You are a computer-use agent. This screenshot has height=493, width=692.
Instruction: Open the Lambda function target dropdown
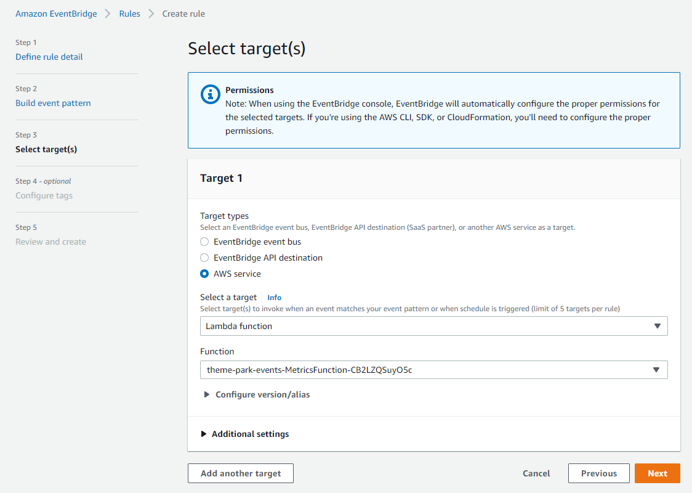click(x=434, y=326)
